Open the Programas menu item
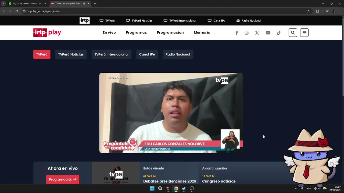The height and width of the screenshot is (193, 344). coord(136,32)
